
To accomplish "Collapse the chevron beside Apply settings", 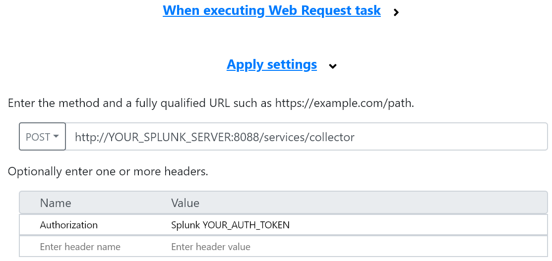I will [333, 66].
